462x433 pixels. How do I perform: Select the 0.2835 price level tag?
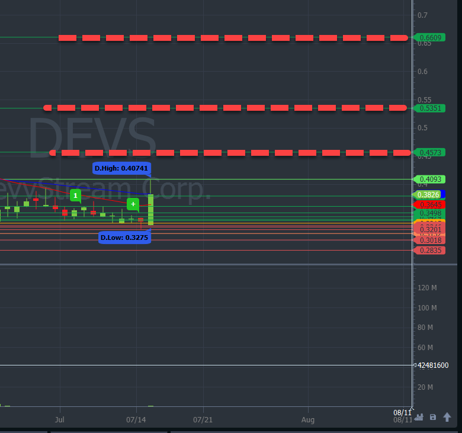pos(429,251)
